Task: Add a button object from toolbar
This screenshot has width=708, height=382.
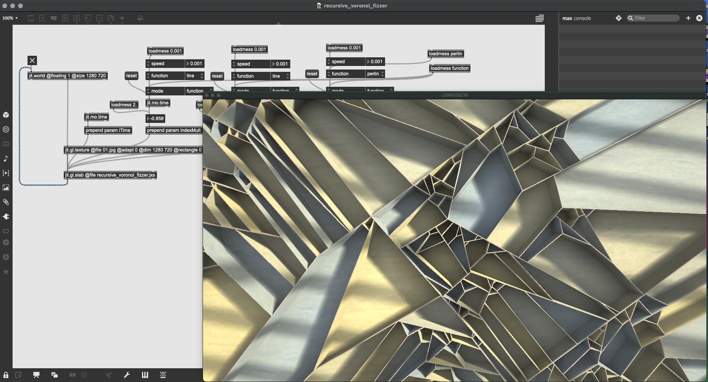Action: (76, 18)
